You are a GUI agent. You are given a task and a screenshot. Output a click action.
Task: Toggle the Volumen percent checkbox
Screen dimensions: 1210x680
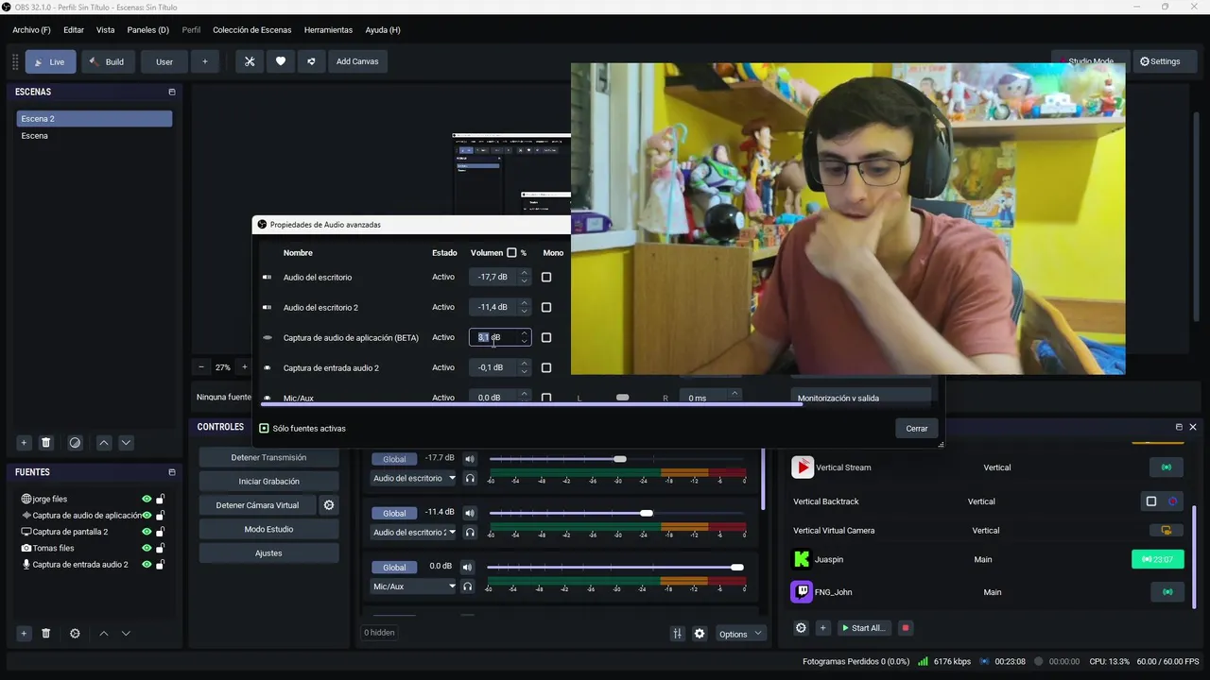(x=511, y=252)
